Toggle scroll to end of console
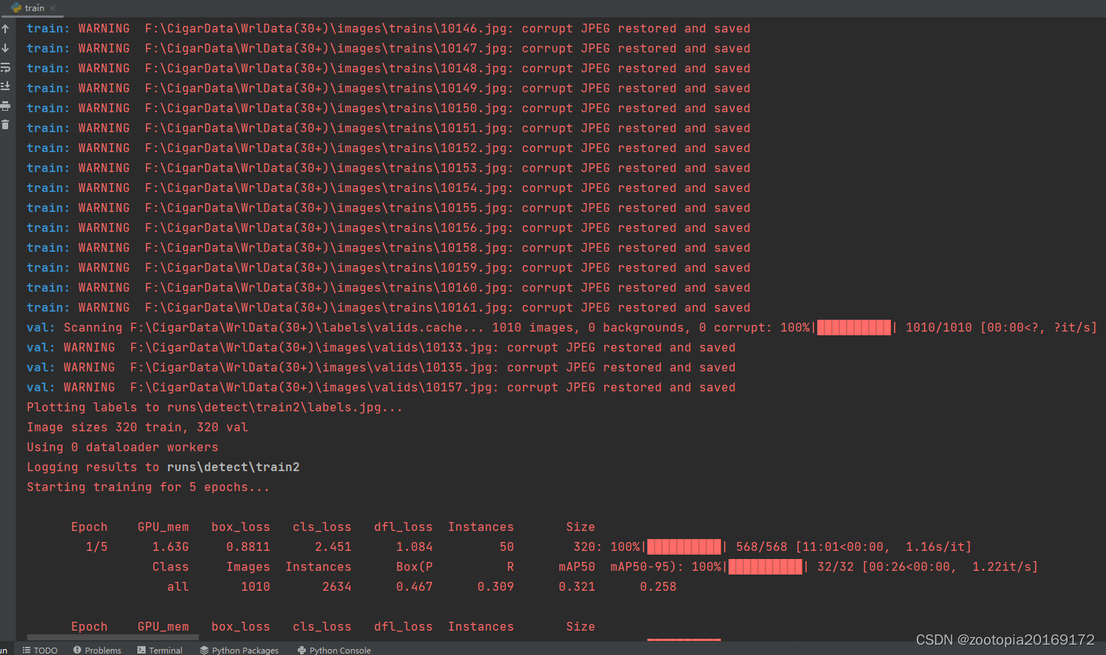The image size is (1106, 655). [x=5, y=86]
